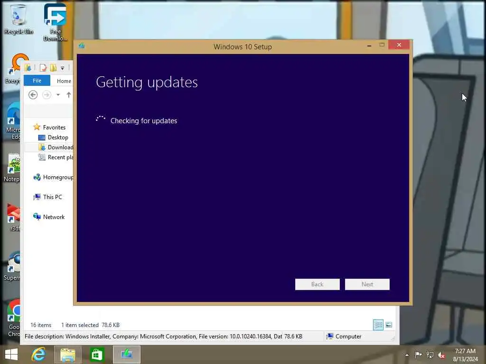Click Computer zone in Explorer status bar
Image resolution: width=486 pixels, height=364 pixels.
pyautogui.click(x=344, y=337)
